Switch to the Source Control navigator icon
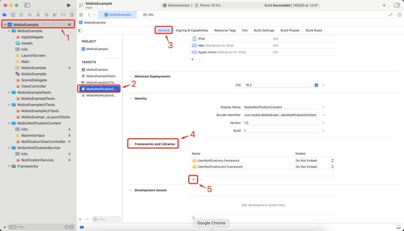Image resolution: width=404 pixels, height=231 pixels. pos(13,15)
